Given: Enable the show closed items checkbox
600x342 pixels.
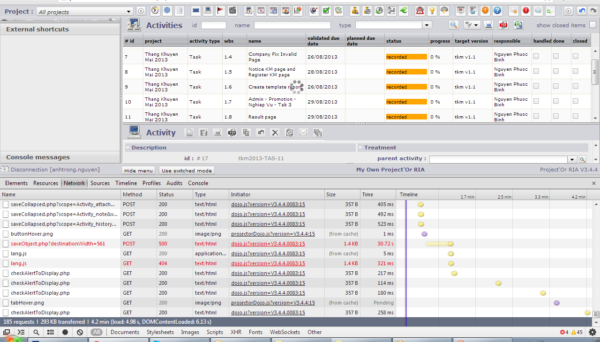Looking at the screenshot, I should coord(592,25).
